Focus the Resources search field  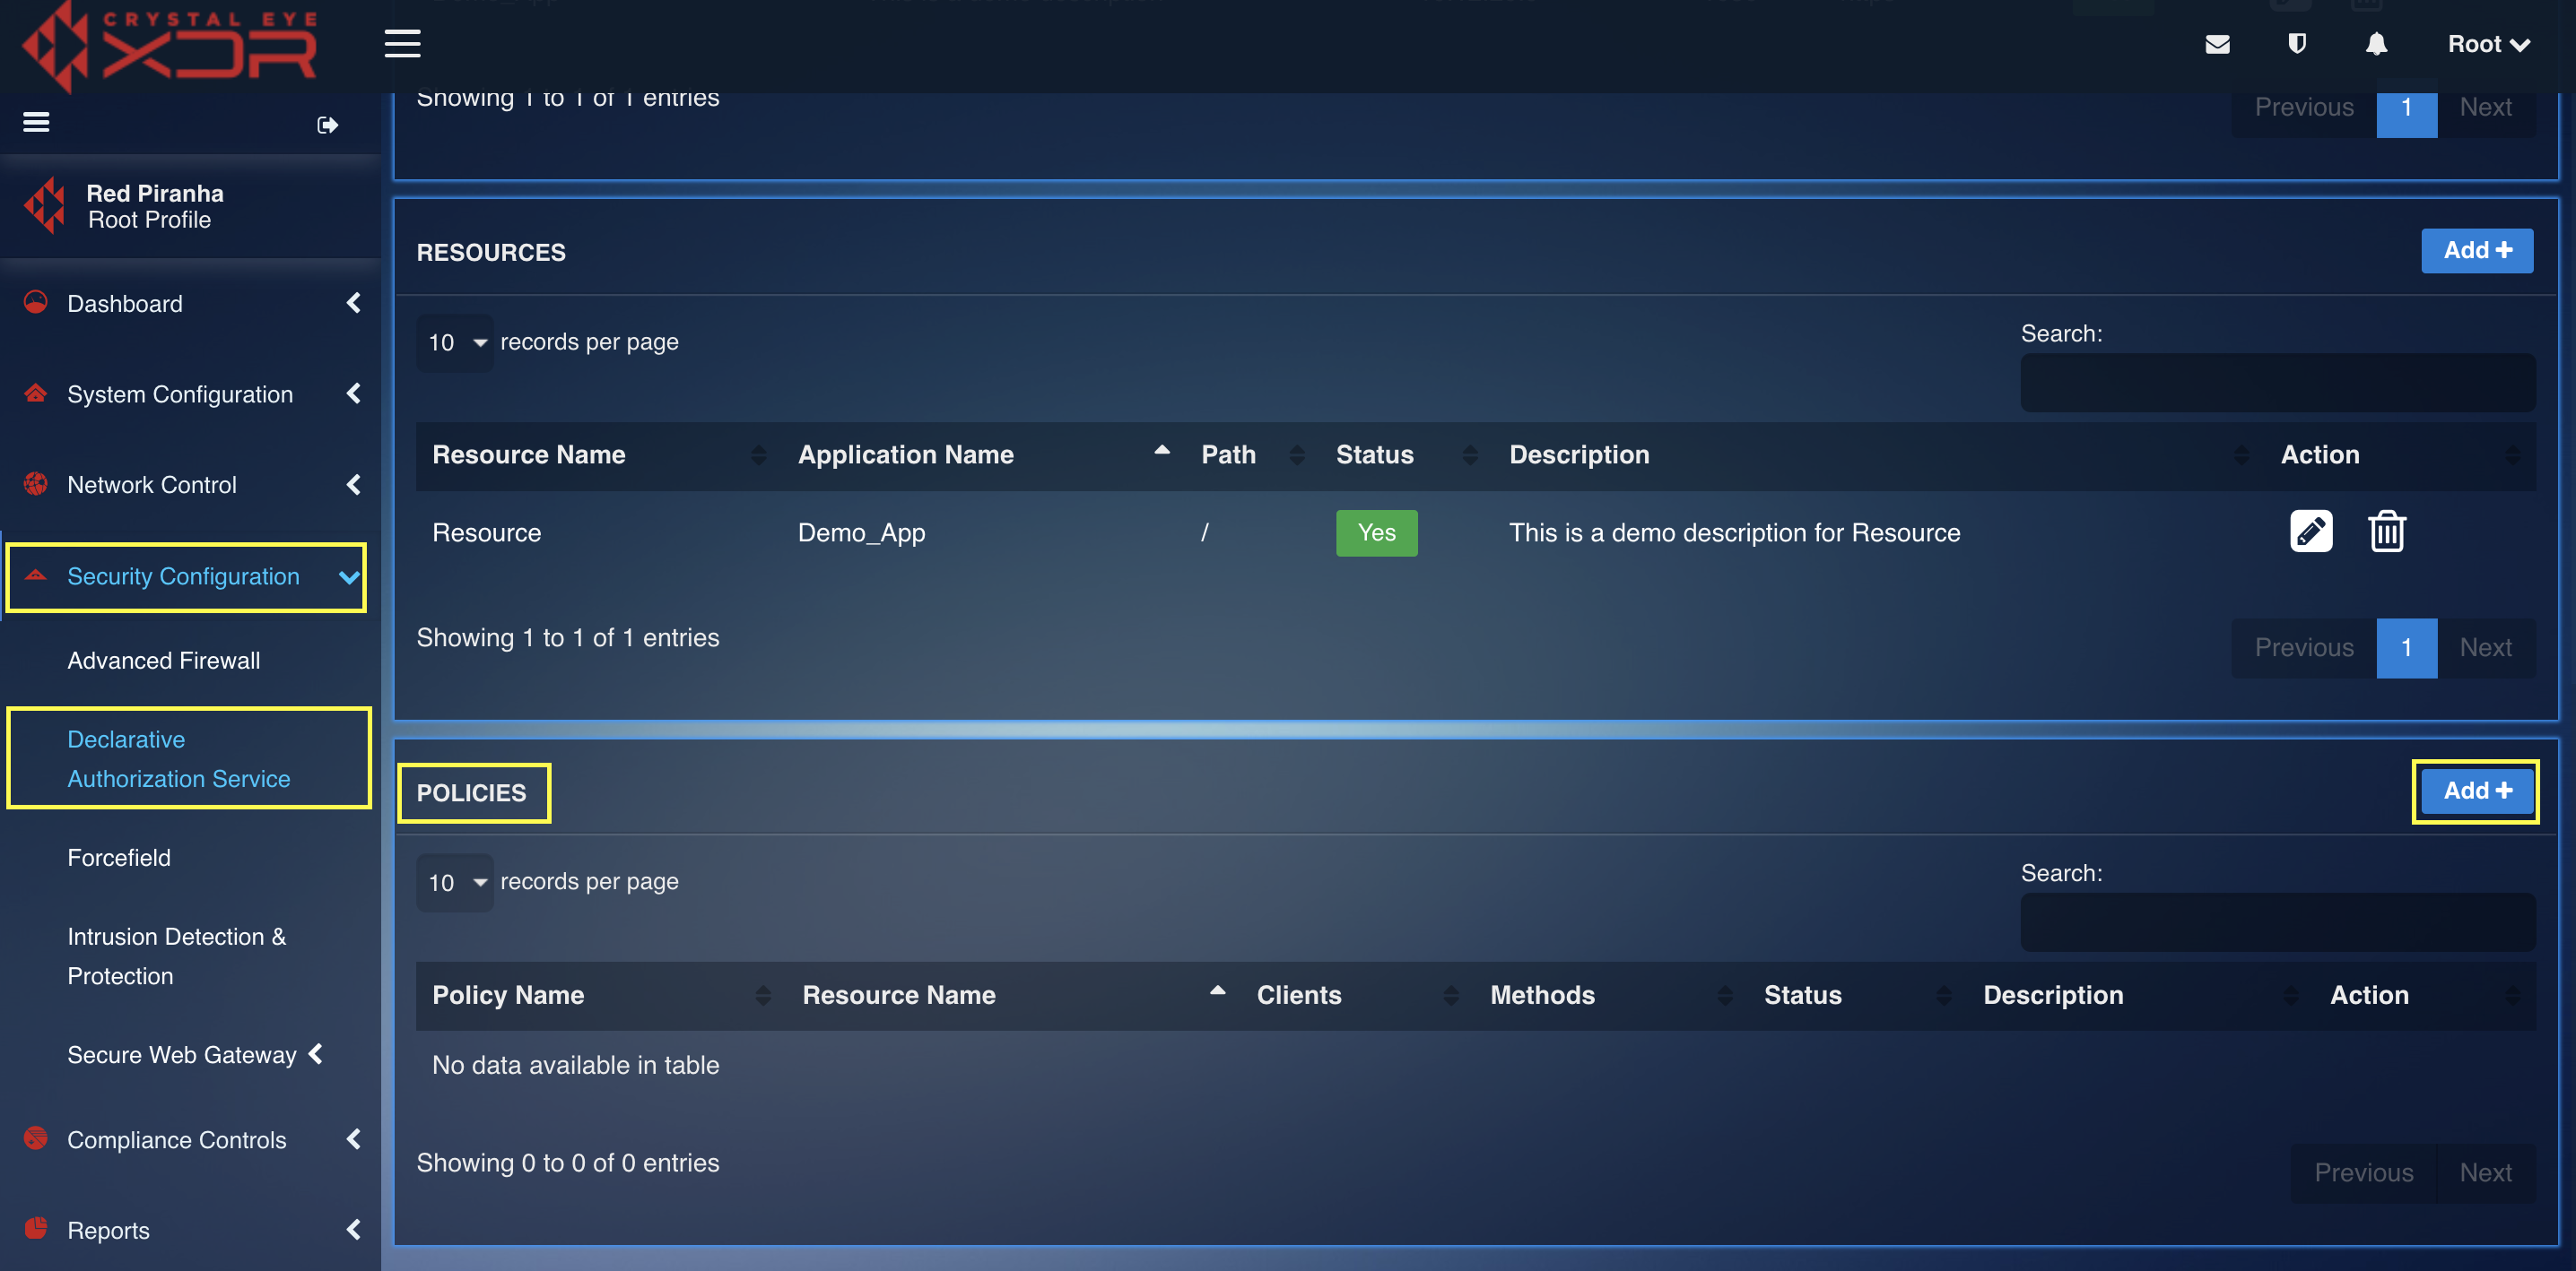[2278, 383]
